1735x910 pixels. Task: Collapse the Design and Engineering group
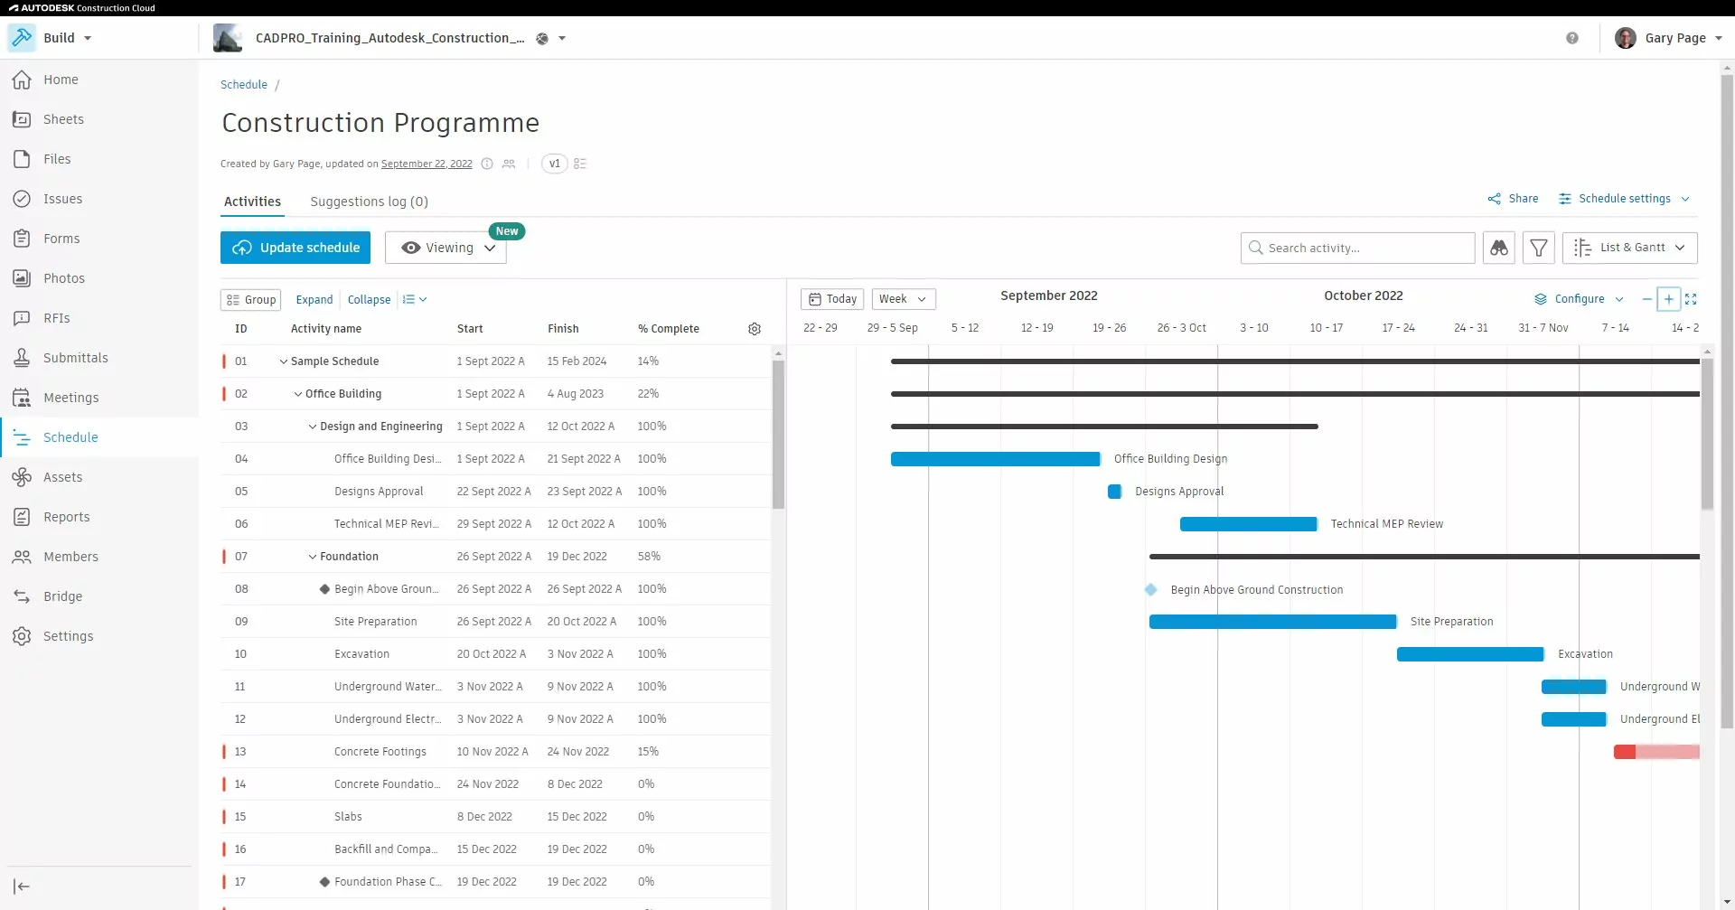[313, 427]
